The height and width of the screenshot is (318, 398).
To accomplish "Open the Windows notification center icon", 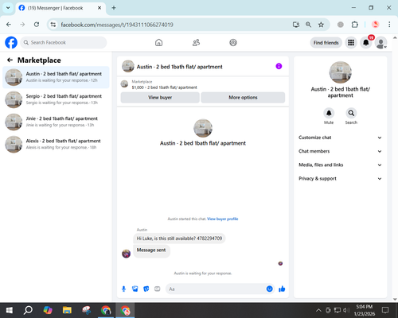I will (x=385, y=310).
